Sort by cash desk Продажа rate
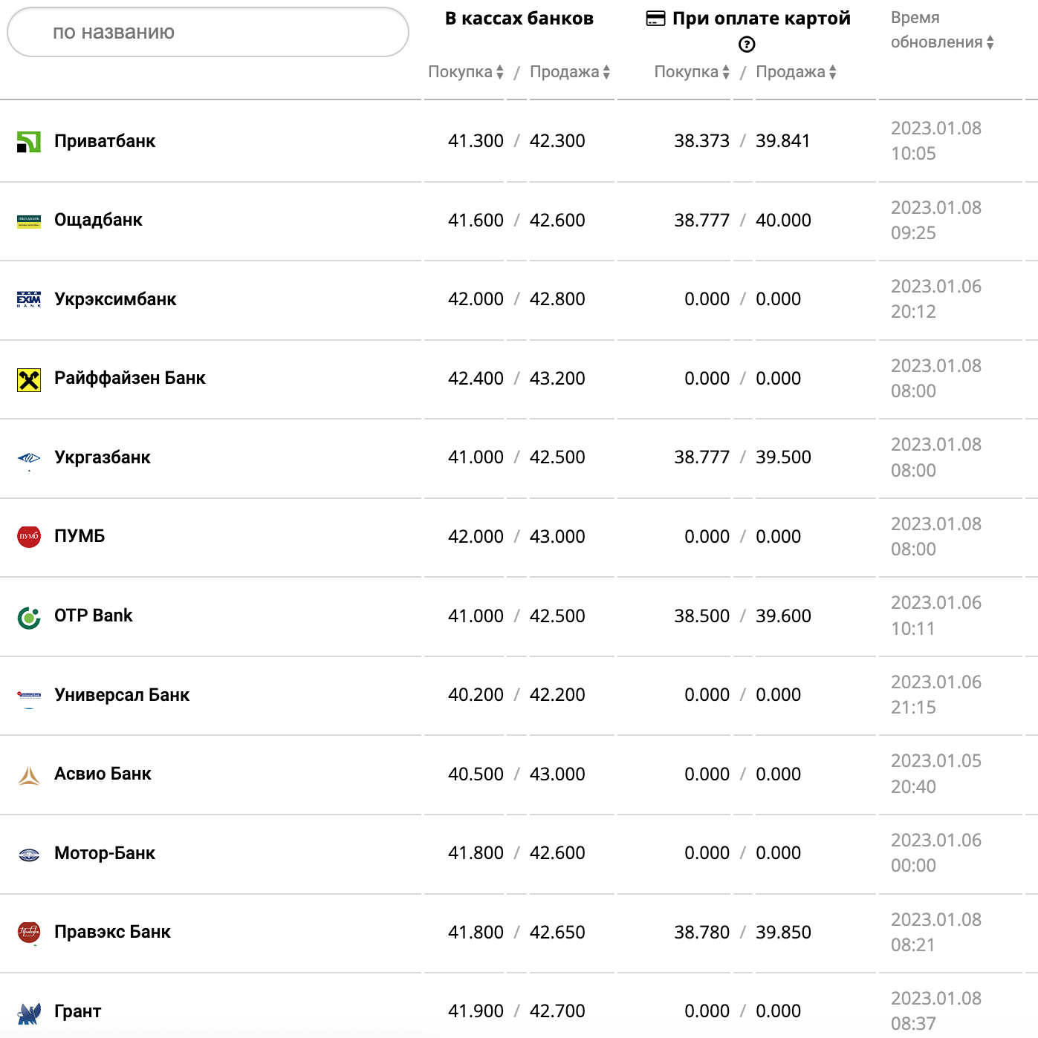The width and height of the screenshot is (1038, 1038). tap(570, 72)
